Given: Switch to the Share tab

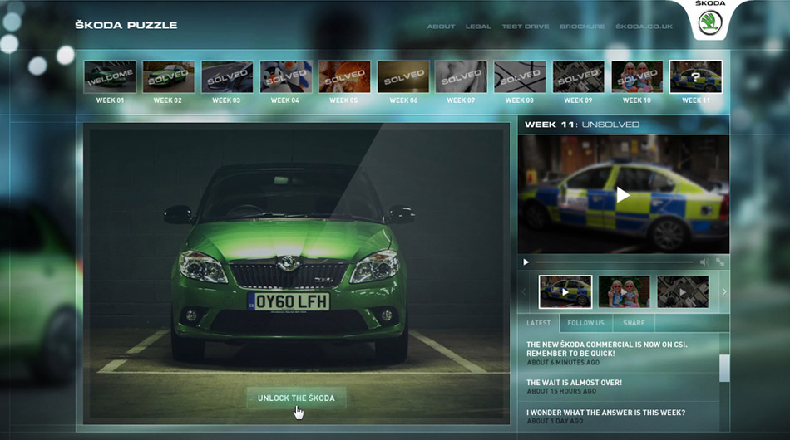Looking at the screenshot, I should coord(634,323).
